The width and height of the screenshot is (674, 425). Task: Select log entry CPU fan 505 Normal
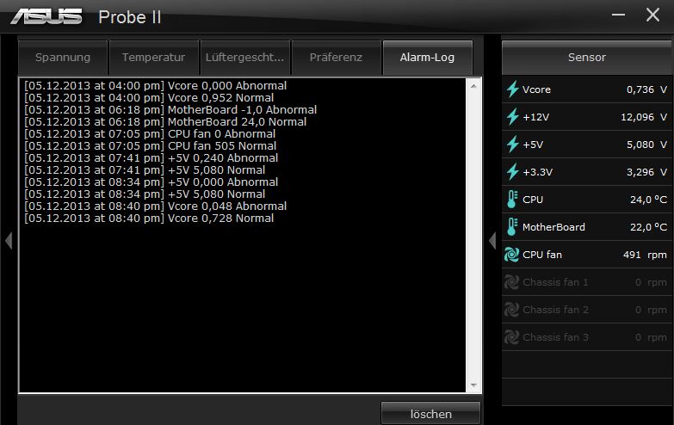[150, 145]
